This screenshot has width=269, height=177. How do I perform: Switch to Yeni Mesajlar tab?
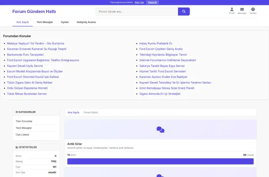point(45,22)
